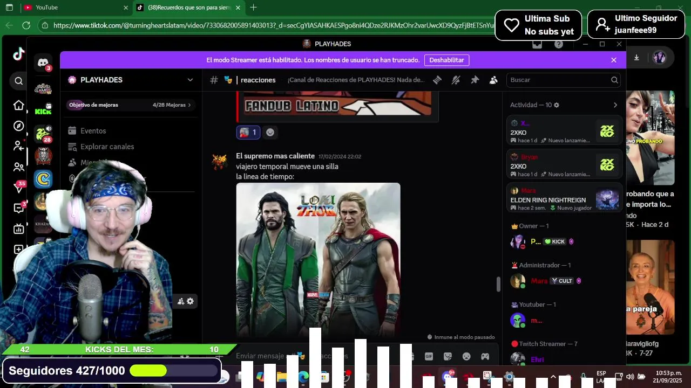691x388 pixels.
Task: Click the browser address bar URL
Action: tap(273, 25)
